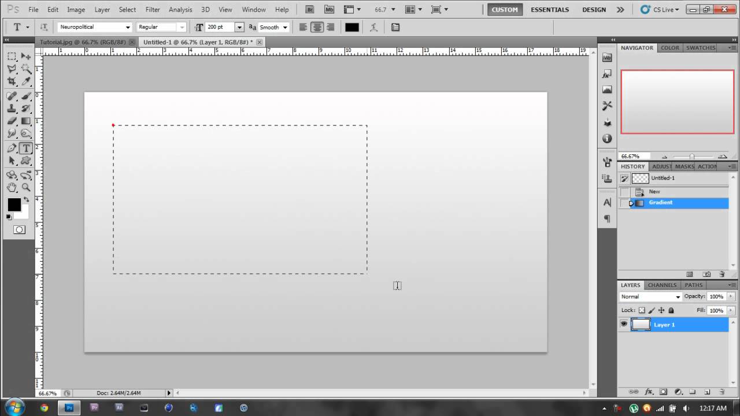Swap foreground and background colors
Image resolution: width=740 pixels, height=416 pixels.
pos(26,200)
